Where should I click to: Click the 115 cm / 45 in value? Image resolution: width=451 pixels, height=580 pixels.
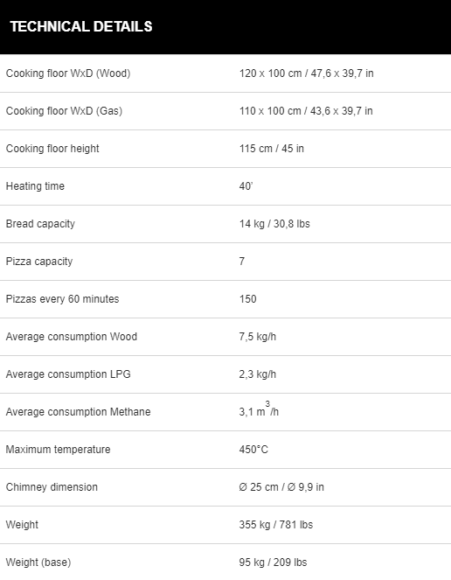(271, 149)
